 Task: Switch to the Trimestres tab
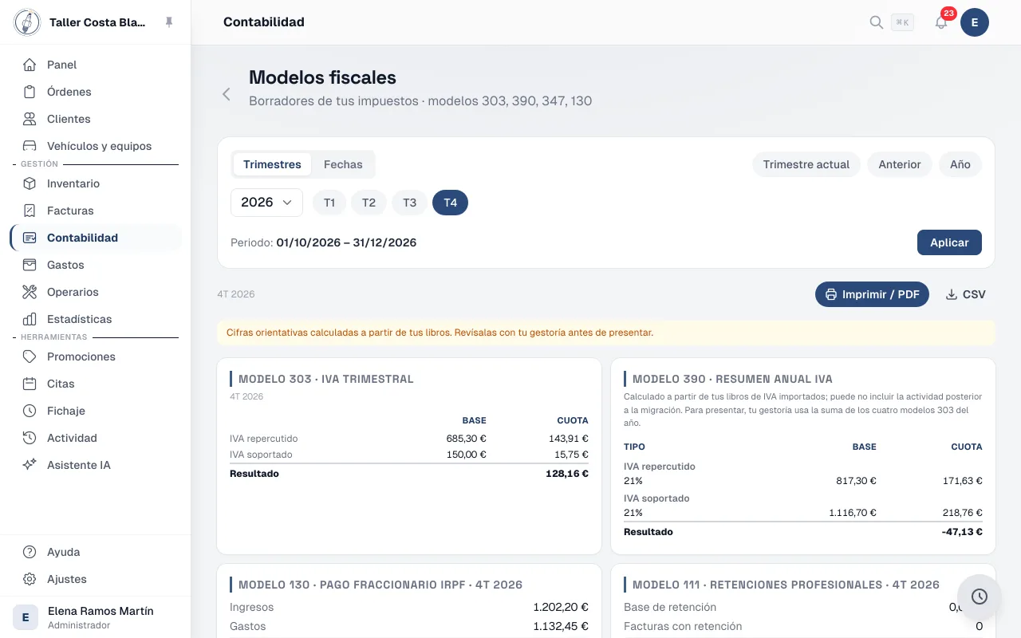click(272, 164)
